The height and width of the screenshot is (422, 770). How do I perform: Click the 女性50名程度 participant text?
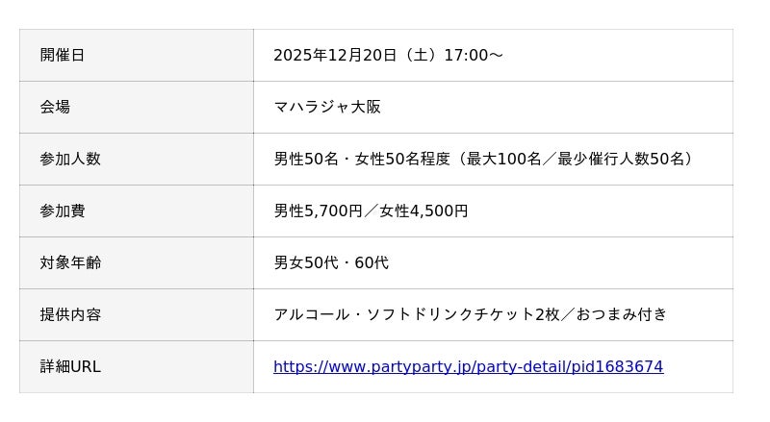coord(402,159)
